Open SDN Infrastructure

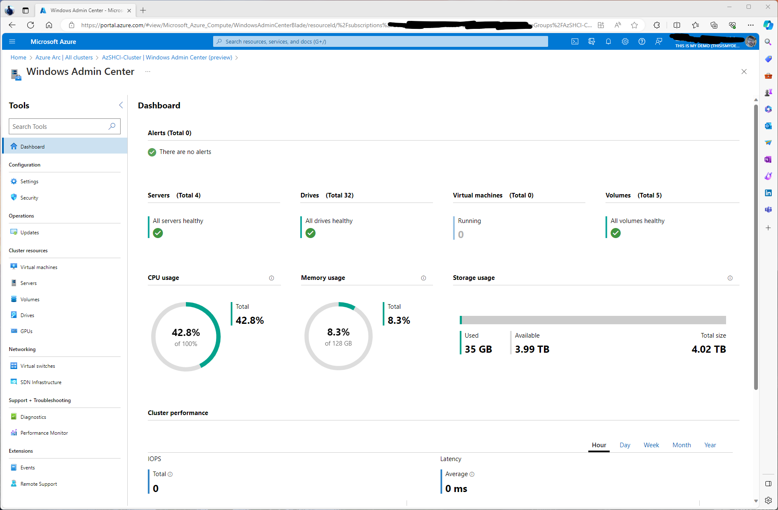coord(40,382)
